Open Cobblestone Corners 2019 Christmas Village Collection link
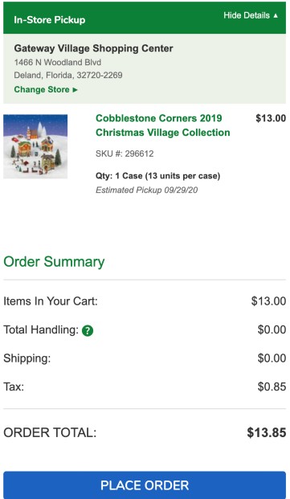This screenshot has height=499, width=290. [x=163, y=125]
